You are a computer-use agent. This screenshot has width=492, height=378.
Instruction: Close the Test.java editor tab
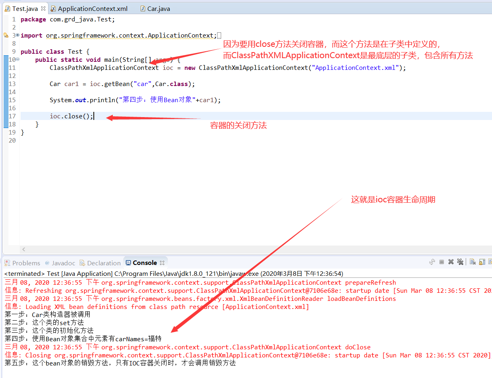click(43, 8)
